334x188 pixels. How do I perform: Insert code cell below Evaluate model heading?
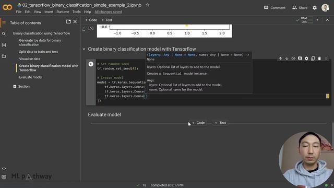(x=198, y=123)
